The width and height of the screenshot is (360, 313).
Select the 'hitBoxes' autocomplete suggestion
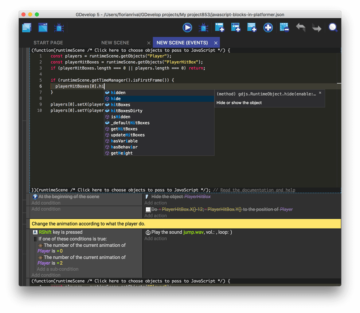pos(120,105)
